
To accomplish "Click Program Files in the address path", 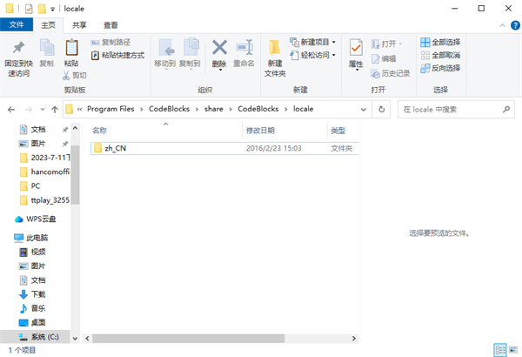I will [110, 109].
